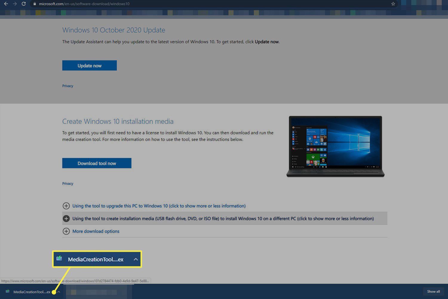The height and width of the screenshot is (299, 448).
Task: Open Privacy link under Update now
Action: click(67, 86)
